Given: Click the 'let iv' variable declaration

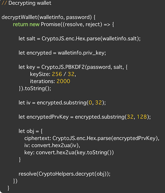Looking at the screenshot, I should point(24,103).
